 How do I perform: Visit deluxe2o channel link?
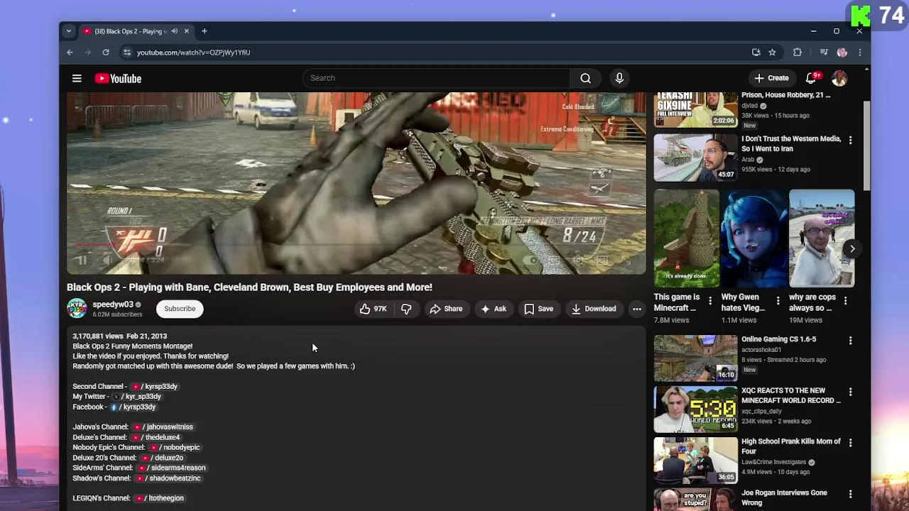[162, 458]
